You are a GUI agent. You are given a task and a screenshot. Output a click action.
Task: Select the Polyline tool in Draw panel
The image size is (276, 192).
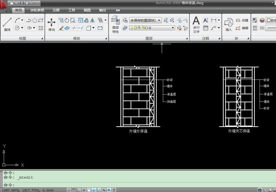29,20
